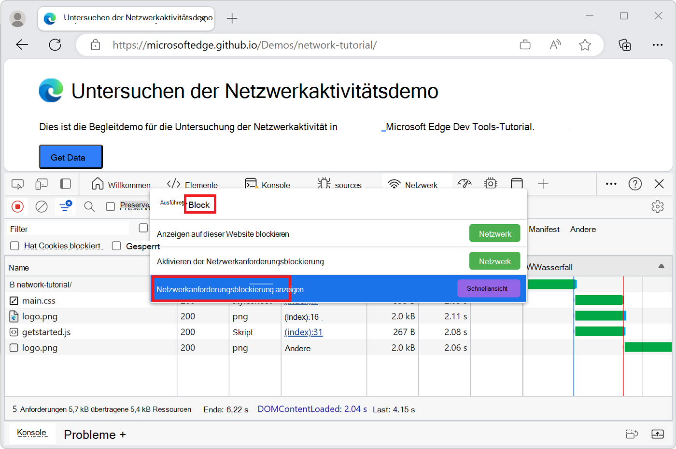Follow the (index):31 source link
This screenshot has width=676, height=449.
tap(303, 332)
